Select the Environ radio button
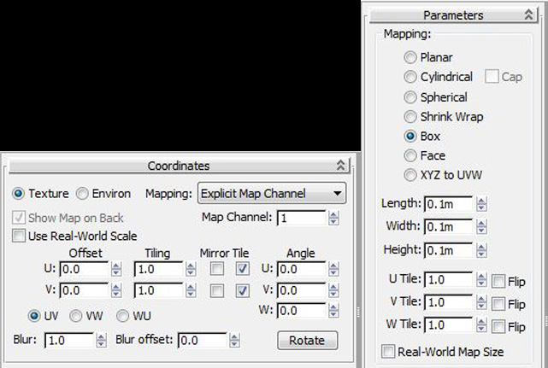Screen dimensions: 548x368 click(83, 194)
